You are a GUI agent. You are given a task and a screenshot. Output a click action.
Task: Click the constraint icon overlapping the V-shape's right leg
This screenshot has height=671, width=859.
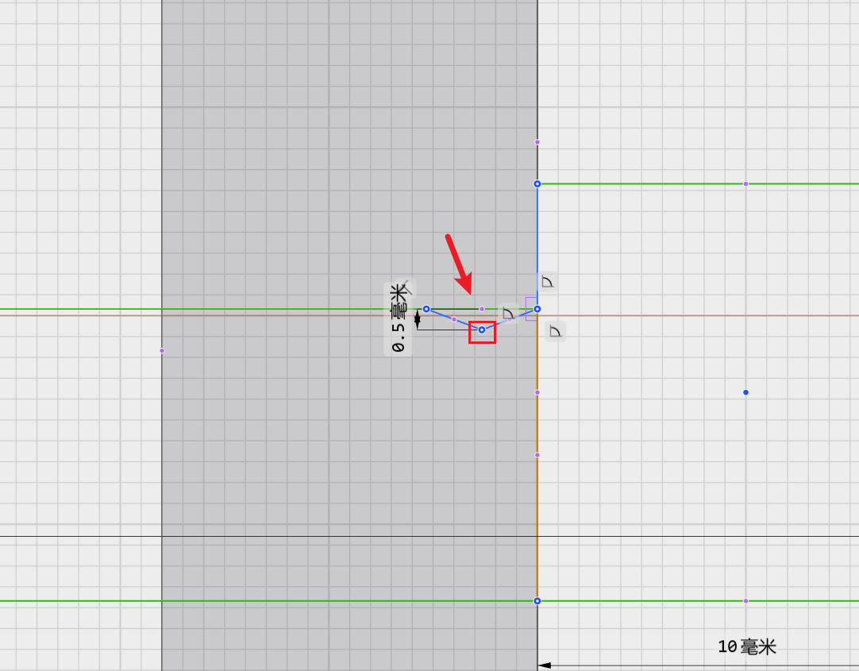coord(508,314)
